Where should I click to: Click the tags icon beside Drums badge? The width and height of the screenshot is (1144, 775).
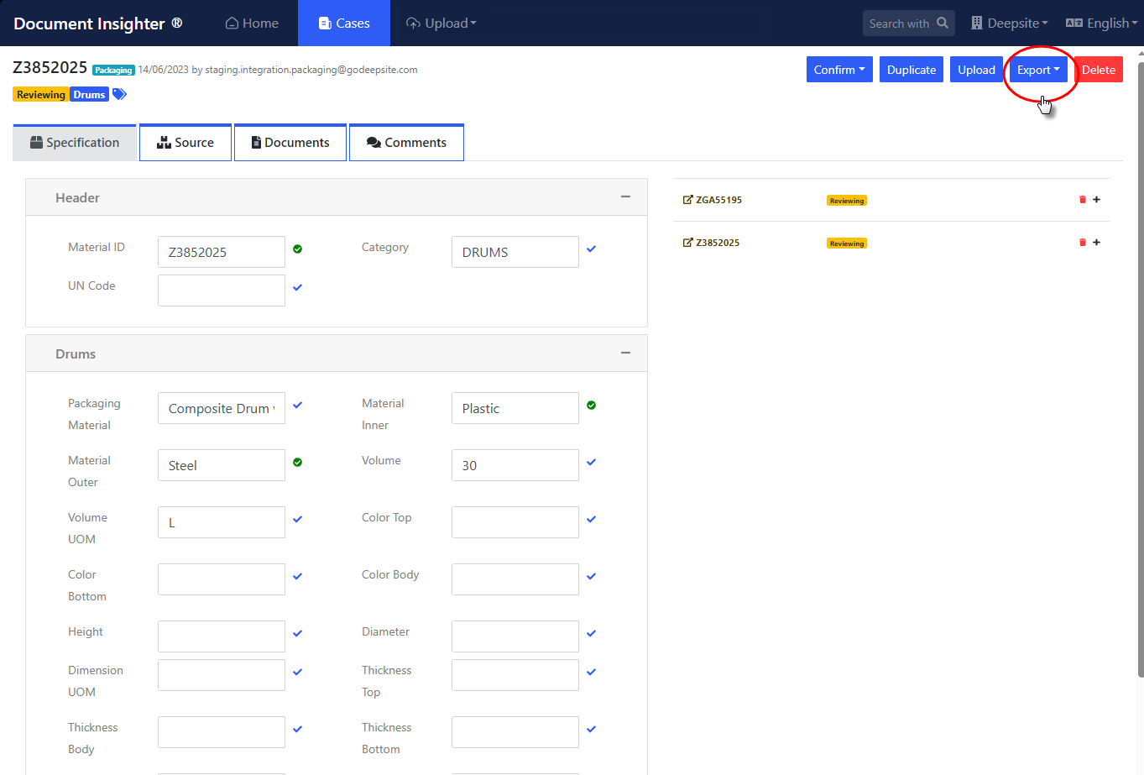(119, 94)
